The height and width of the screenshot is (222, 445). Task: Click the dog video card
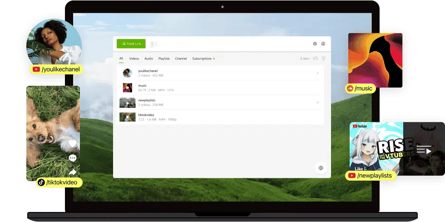pyautogui.click(x=53, y=133)
